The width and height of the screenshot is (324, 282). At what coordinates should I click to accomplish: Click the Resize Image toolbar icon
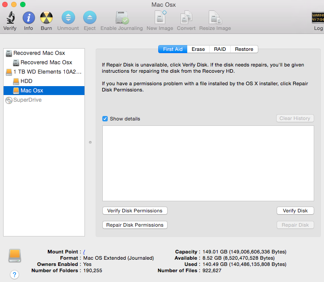coord(215,17)
